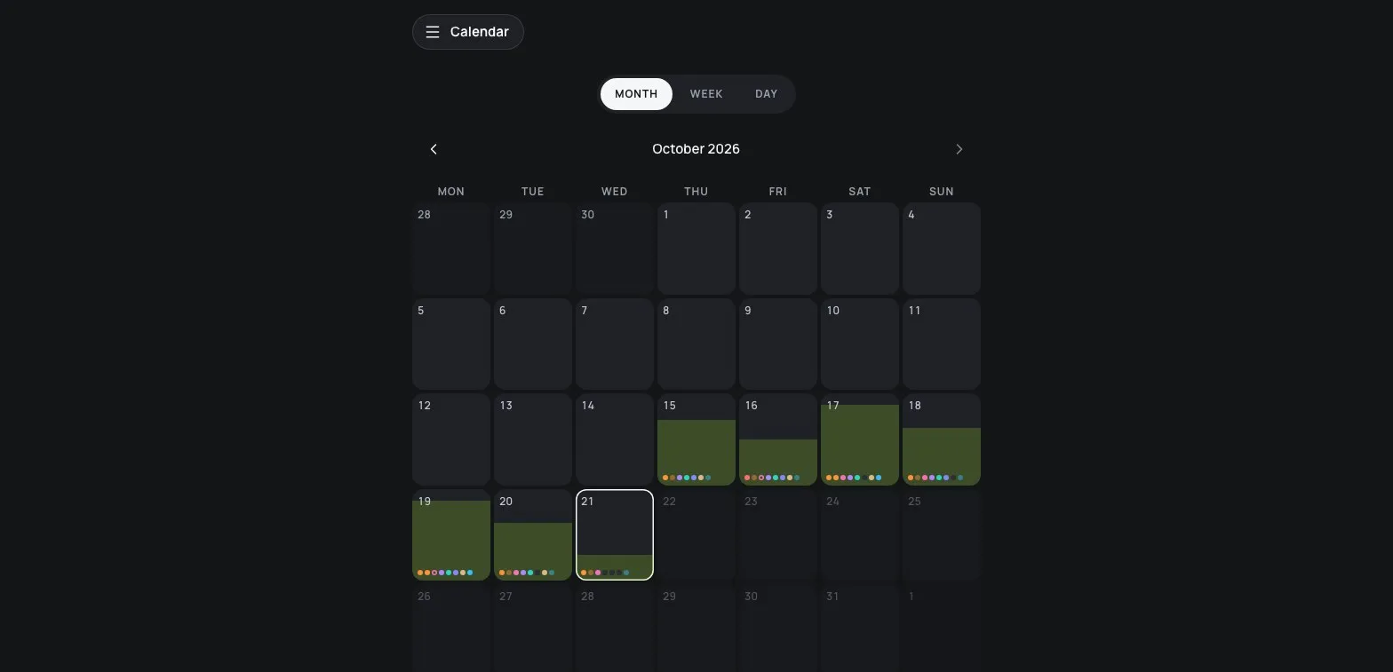Choose the October 8 day cell

point(696,344)
